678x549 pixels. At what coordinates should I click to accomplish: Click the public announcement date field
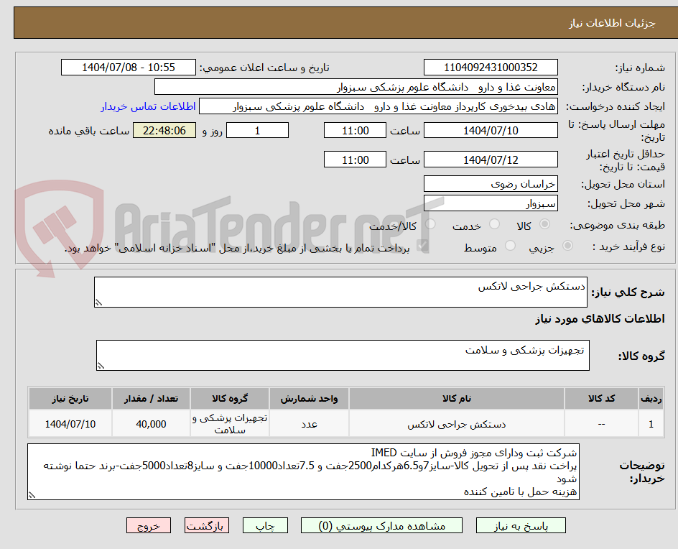tap(126, 67)
